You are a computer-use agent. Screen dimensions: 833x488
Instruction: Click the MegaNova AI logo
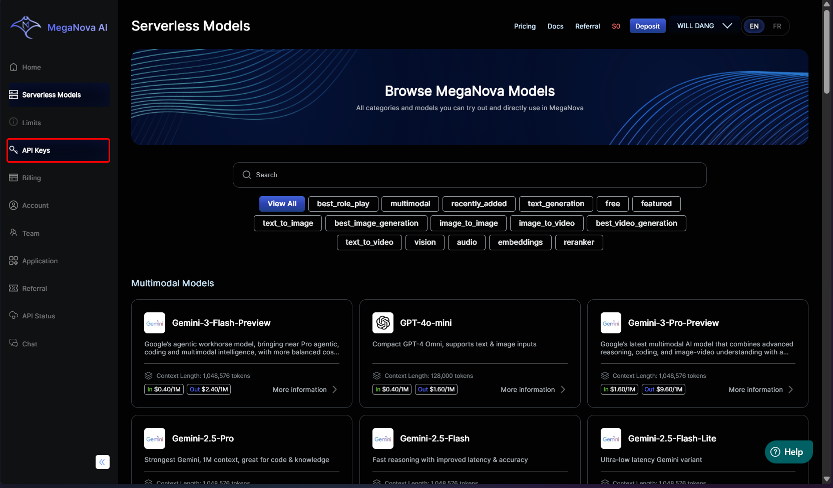(59, 27)
